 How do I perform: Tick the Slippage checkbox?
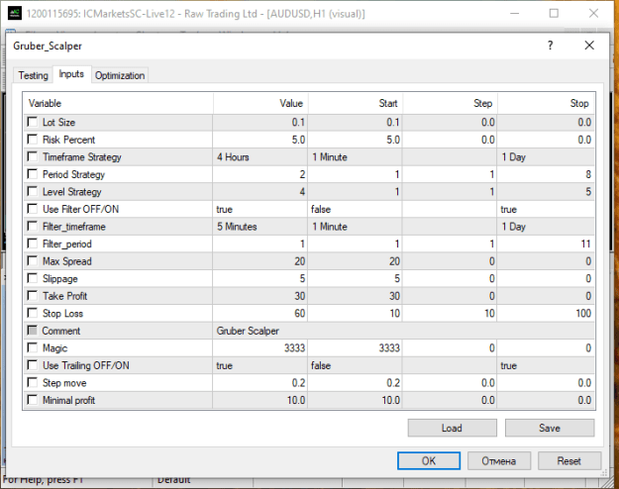tap(33, 278)
